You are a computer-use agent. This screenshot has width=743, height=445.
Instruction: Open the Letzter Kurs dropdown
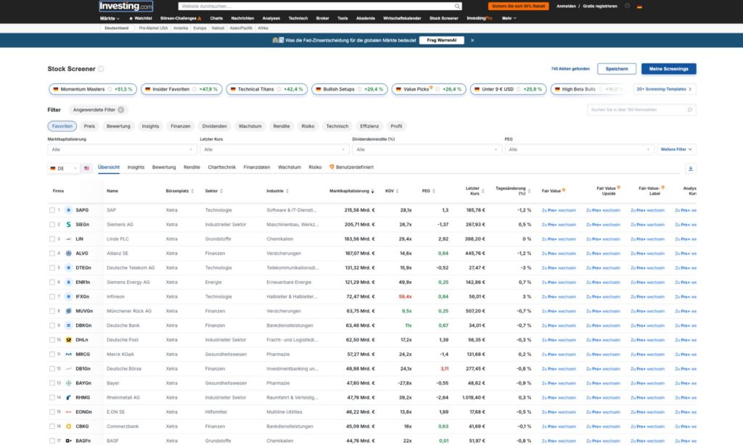[x=274, y=149]
